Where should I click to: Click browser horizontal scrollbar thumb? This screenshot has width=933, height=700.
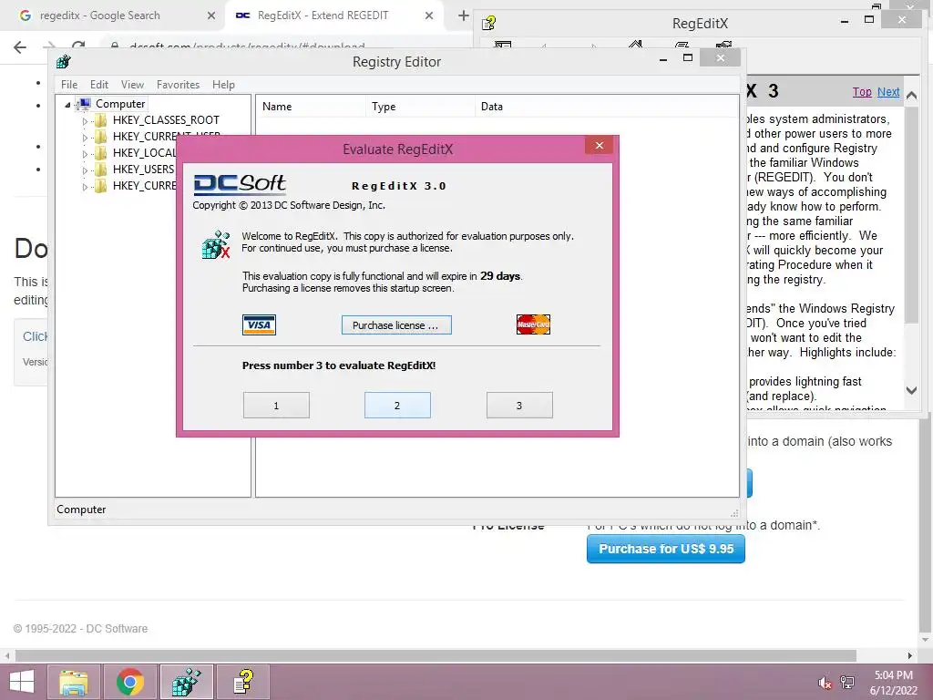tap(436, 655)
